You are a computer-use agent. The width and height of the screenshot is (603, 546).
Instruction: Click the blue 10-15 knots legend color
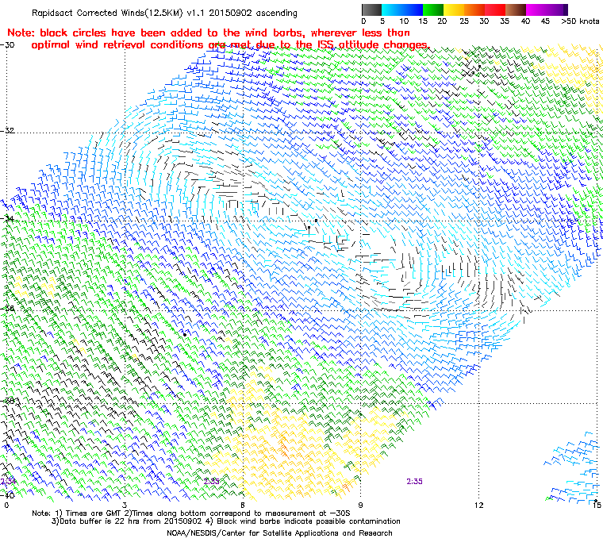point(413,10)
